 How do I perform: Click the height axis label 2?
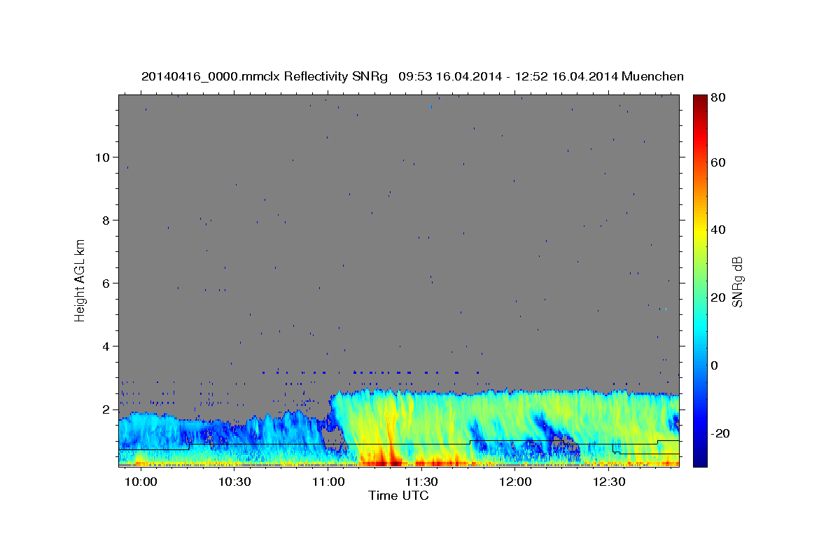(x=106, y=409)
